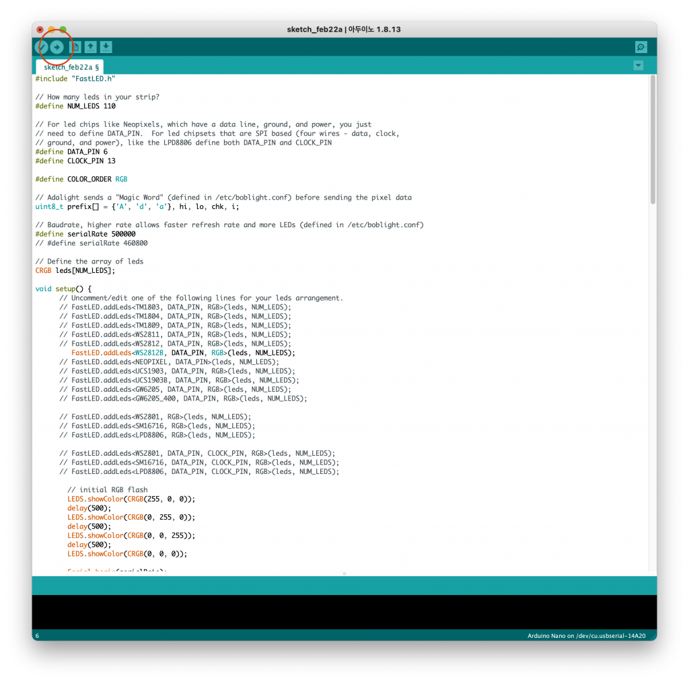Click the void setup() line

[63, 289]
